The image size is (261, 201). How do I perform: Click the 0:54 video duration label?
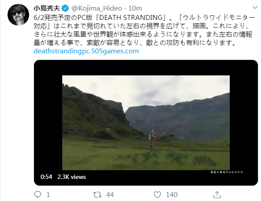click(46, 177)
